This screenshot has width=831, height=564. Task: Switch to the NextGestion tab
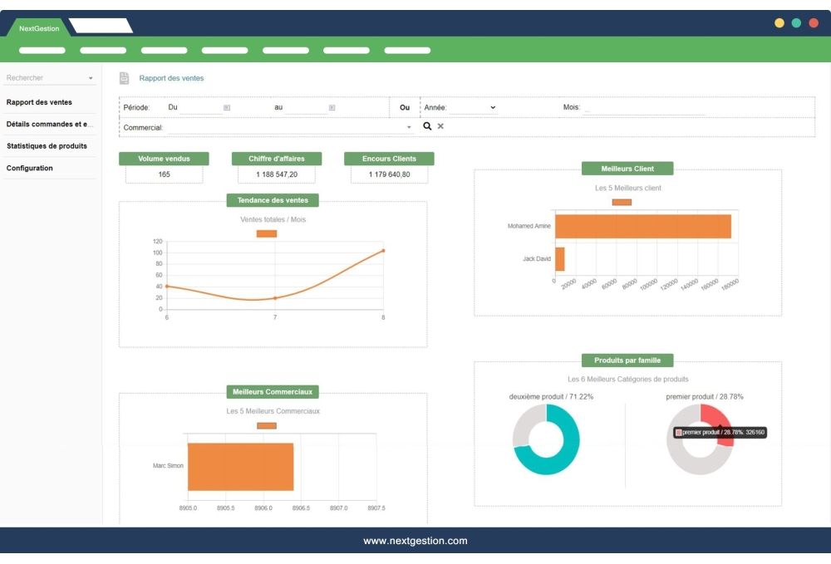(x=39, y=28)
